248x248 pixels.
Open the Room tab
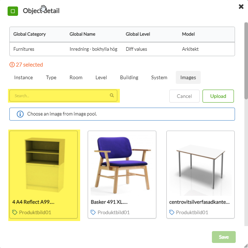coord(76,77)
